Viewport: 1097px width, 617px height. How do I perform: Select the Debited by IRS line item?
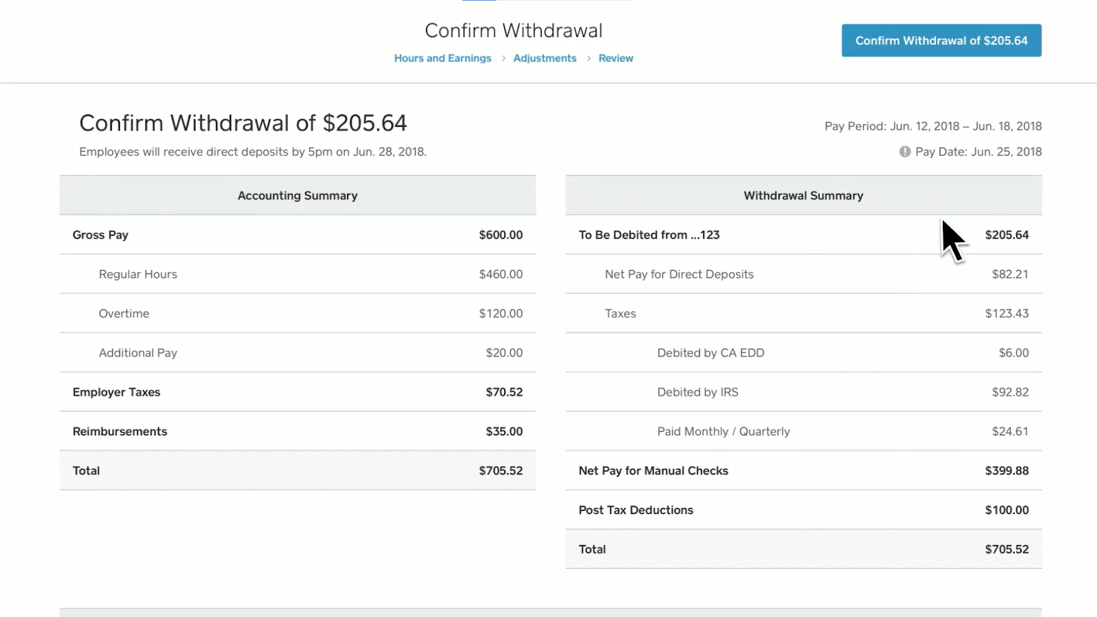[802, 391]
